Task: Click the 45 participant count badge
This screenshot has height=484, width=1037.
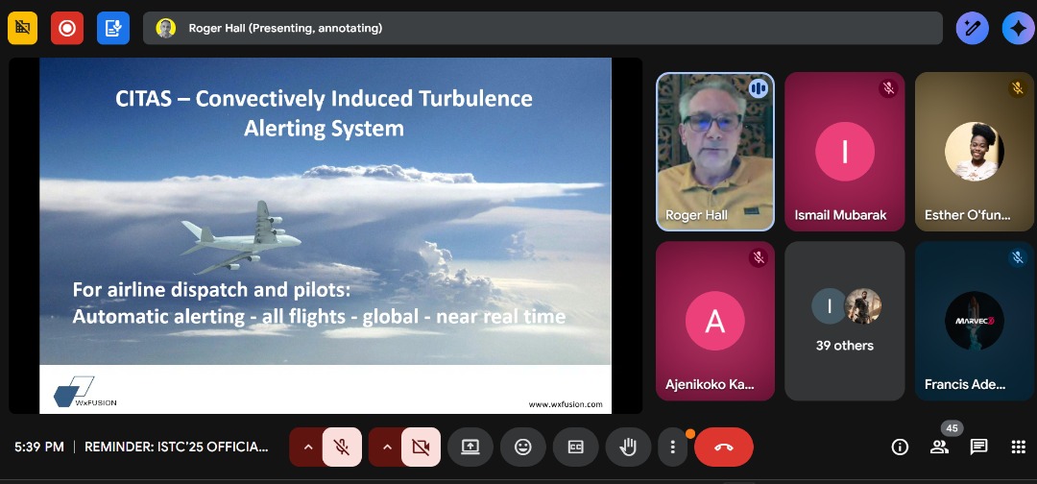Action: (952, 428)
